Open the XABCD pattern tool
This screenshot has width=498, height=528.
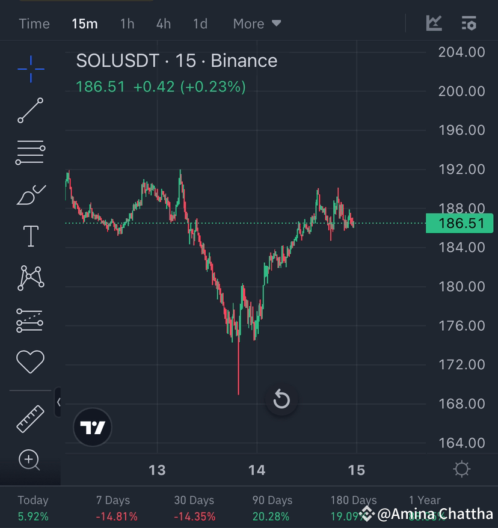(30, 277)
